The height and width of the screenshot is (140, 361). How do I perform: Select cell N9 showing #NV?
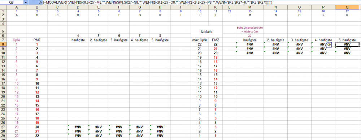[x=275, y=49]
